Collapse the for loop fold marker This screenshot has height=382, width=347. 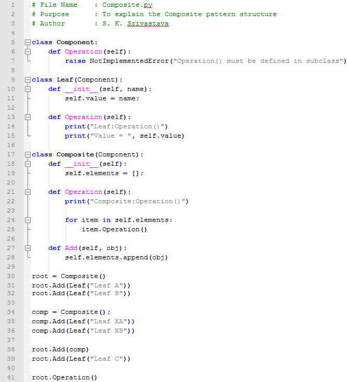[x=28, y=220]
